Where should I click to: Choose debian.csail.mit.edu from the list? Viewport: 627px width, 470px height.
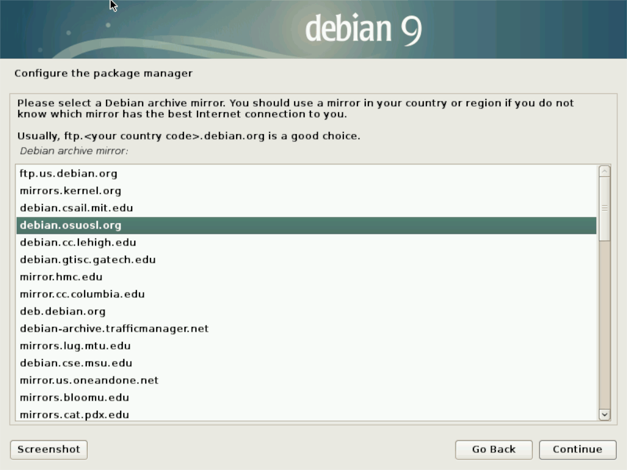pos(76,208)
